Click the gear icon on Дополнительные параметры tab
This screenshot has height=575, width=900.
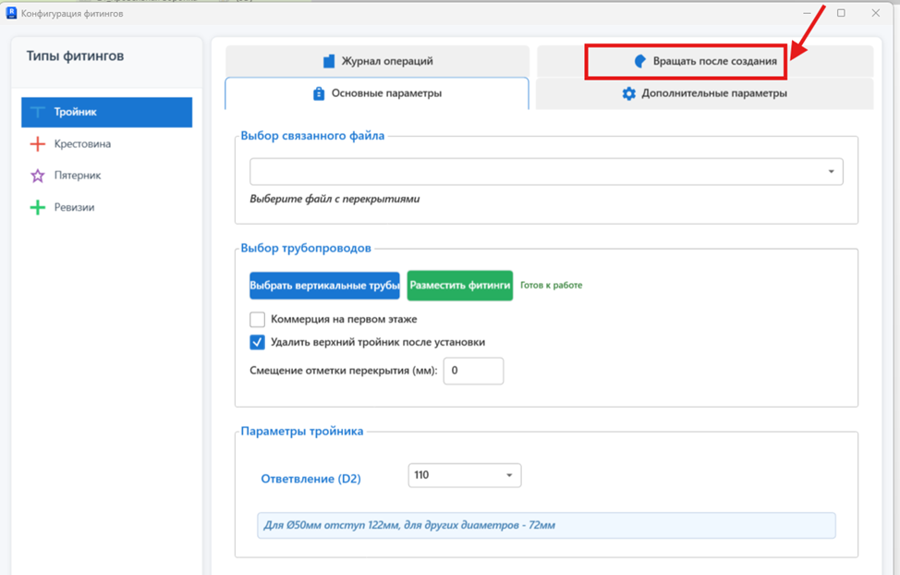coord(629,93)
